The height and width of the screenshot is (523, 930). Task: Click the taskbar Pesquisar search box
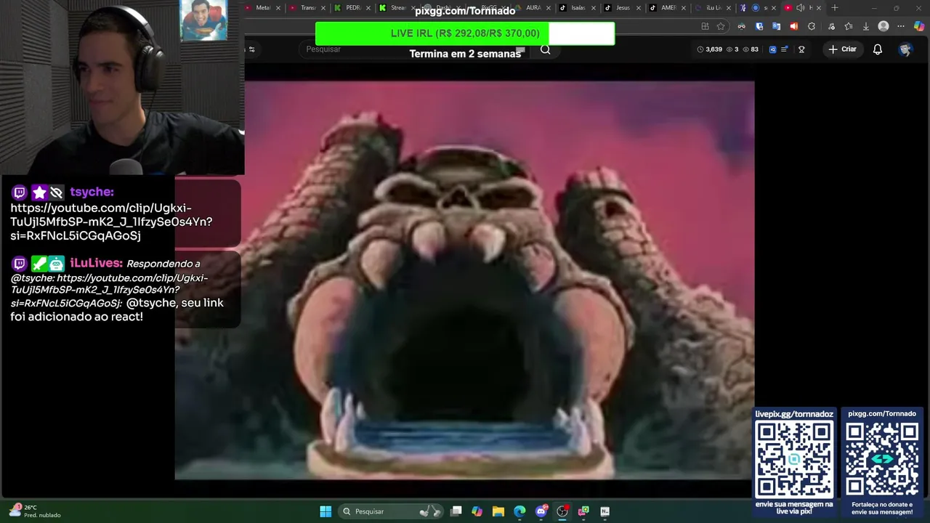point(391,511)
